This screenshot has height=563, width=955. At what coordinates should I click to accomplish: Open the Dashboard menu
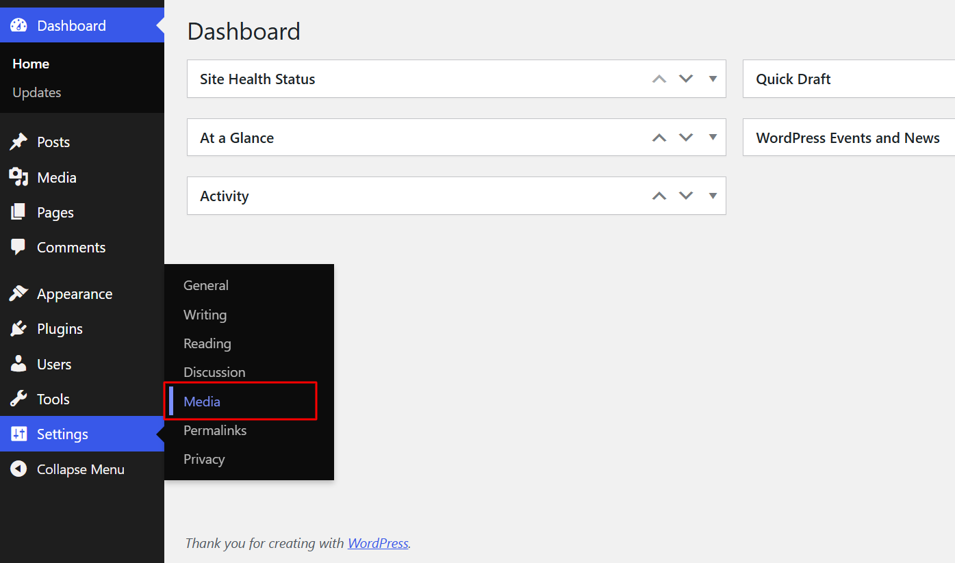click(82, 25)
